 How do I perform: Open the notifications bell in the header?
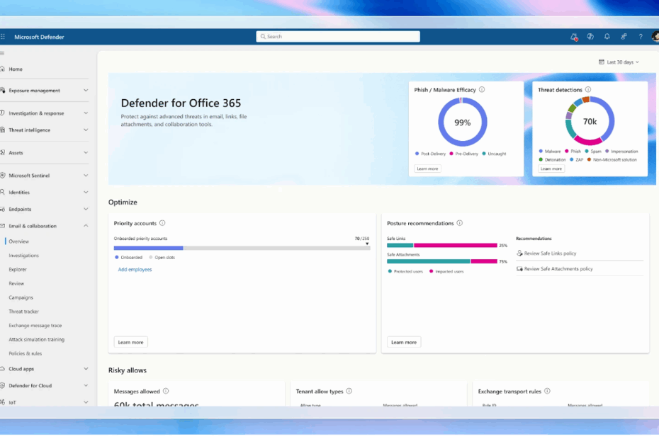coord(607,37)
